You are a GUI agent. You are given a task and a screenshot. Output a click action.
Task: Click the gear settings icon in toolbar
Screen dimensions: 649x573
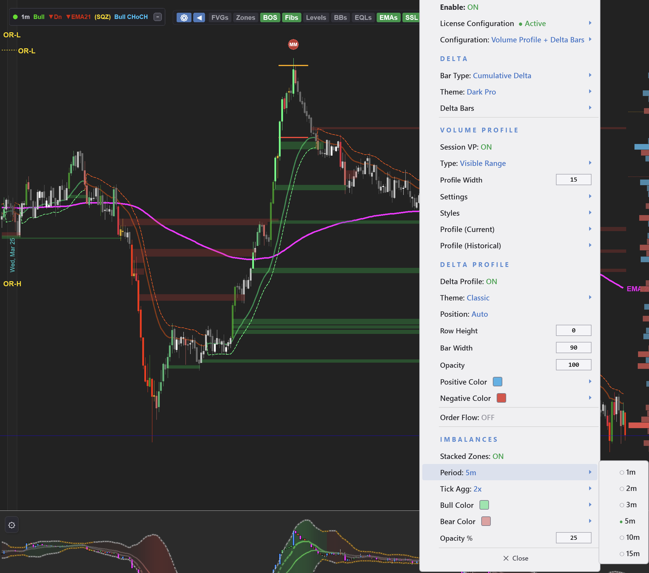[x=184, y=17]
